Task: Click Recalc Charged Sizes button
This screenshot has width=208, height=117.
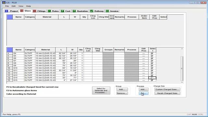Action: coord(167,93)
